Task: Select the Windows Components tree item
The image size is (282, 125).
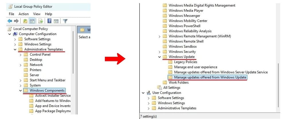Action: (x=44, y=90)
